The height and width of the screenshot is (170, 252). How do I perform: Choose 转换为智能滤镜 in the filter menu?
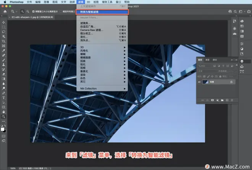(102, 12)
